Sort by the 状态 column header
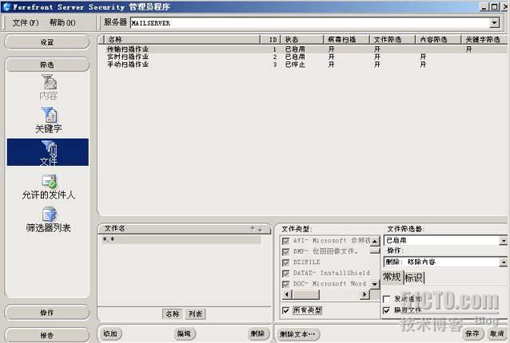 302,40
